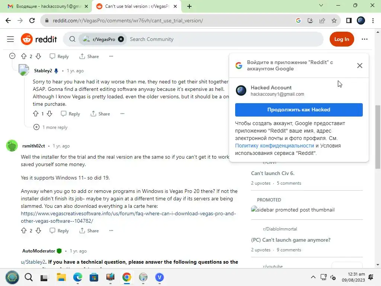Open the header three-dots overflow menu
381x286 pixels.
[365, 39]
